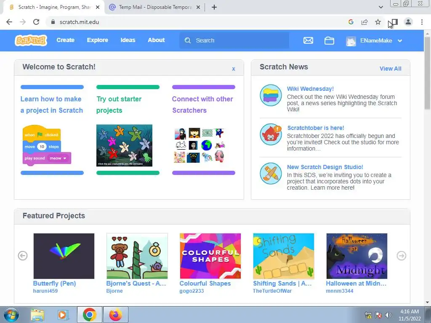Open the Messages envelope icon

[x=308, y=40]
